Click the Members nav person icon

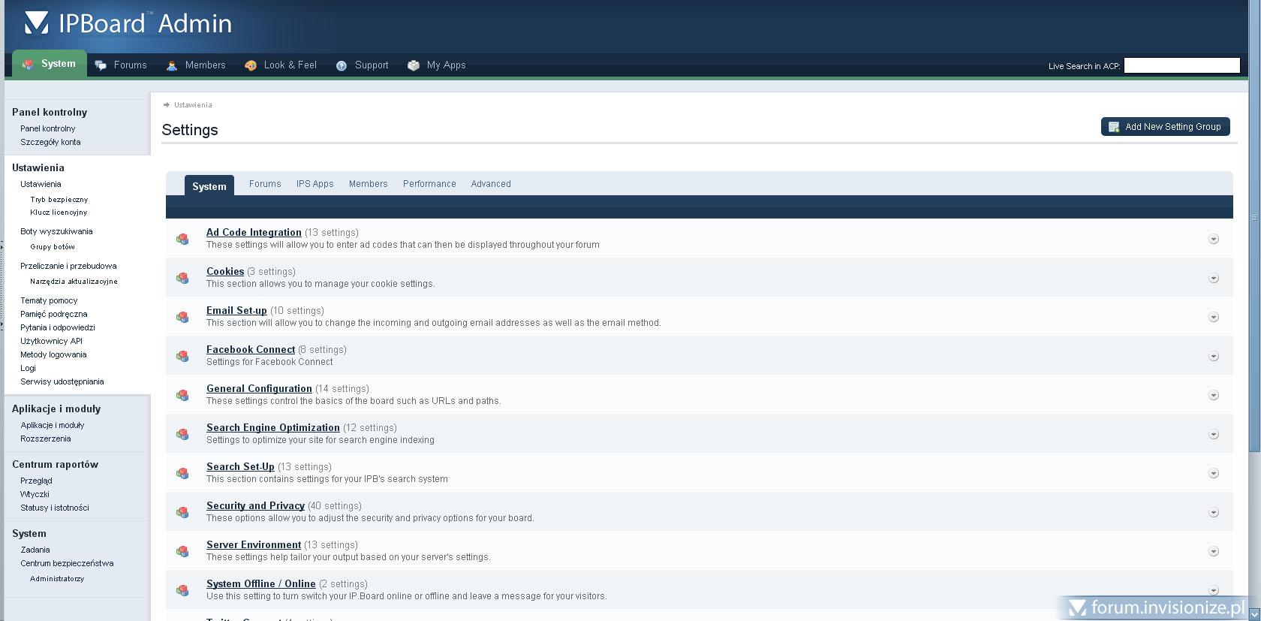click(172, 65)
